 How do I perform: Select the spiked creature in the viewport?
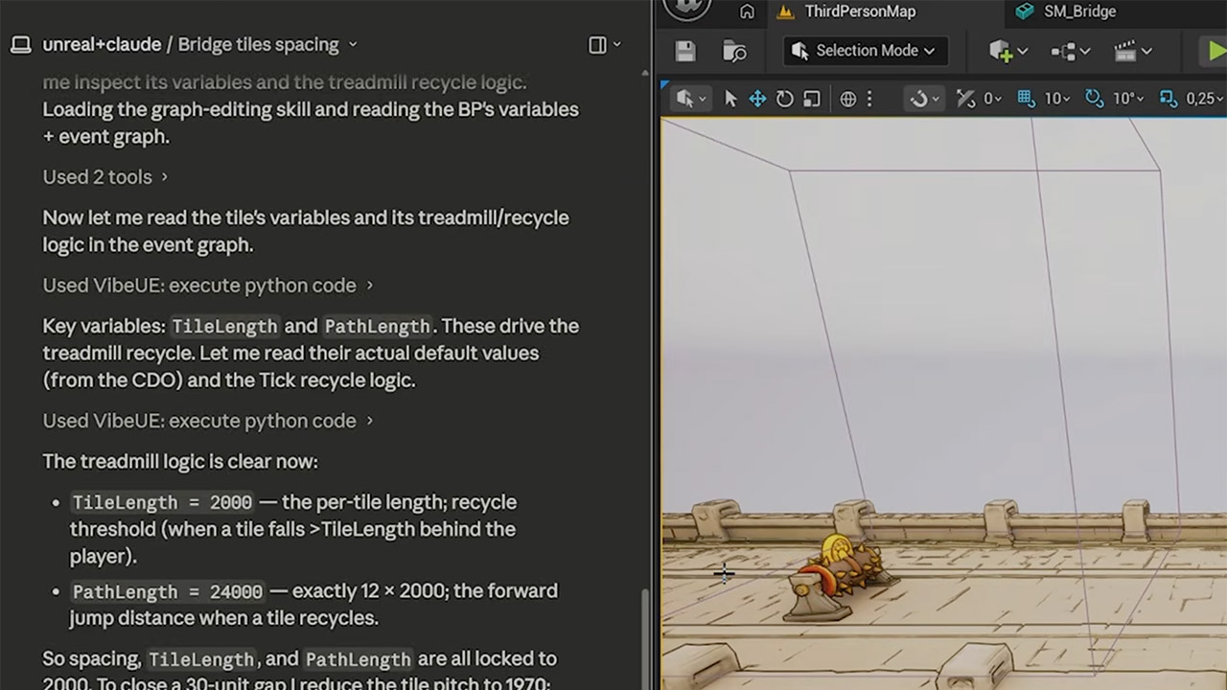tap(841, 578)
